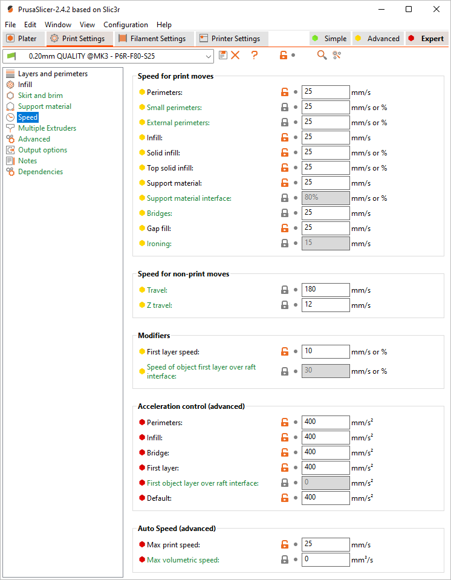Select Layers and perimeters in sidebar
Viewport: 451px width, 580px height.
[x=53, y=74]
